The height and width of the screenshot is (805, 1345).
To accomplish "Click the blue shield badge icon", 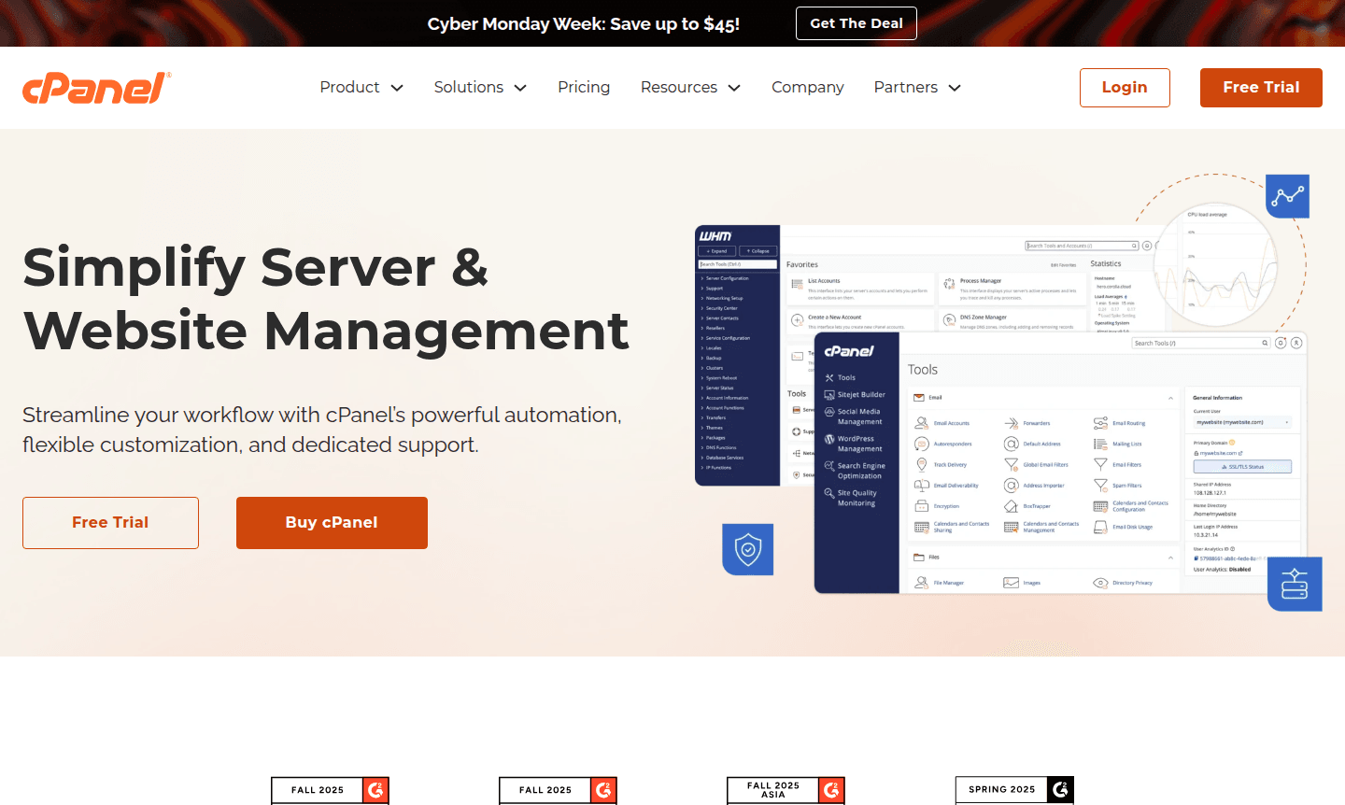I will pyautogui.click(x=747, y=549).
